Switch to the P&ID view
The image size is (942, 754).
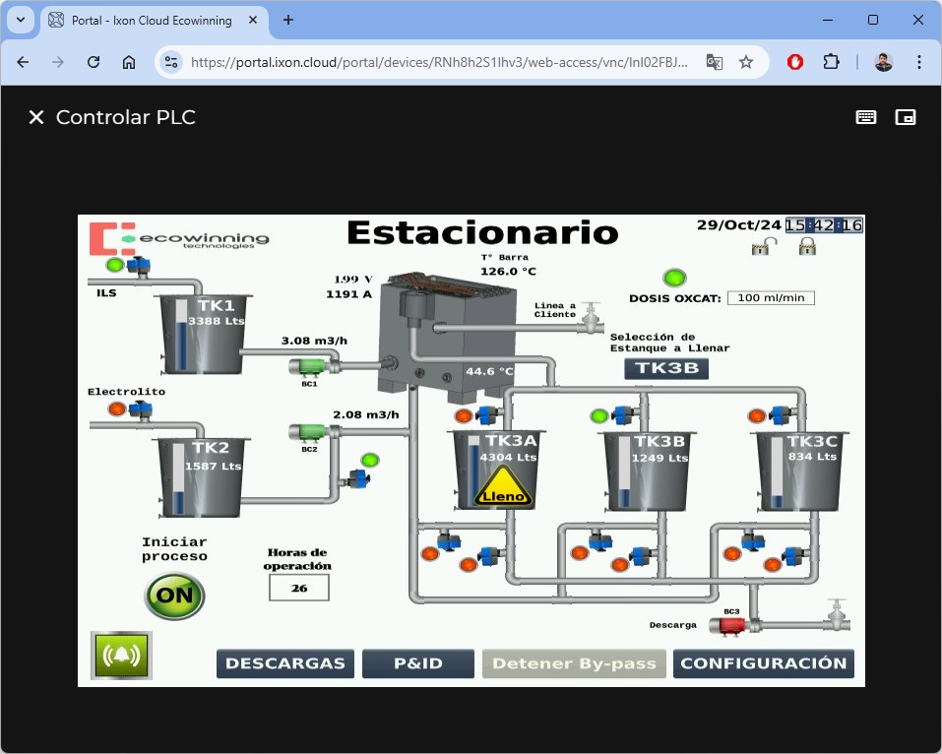(417, 663)
